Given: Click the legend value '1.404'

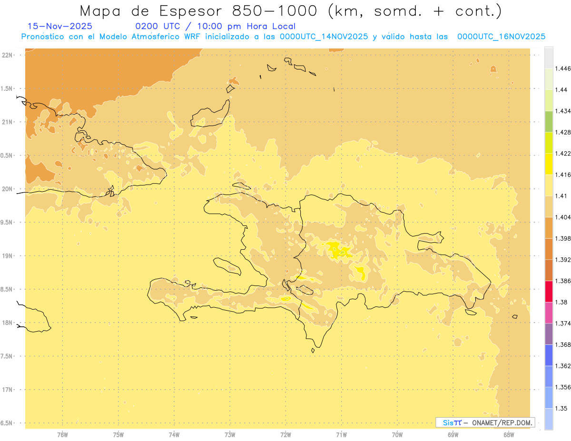Looking at the screenshot, I should pyautogui.click(x=563, y=217).
